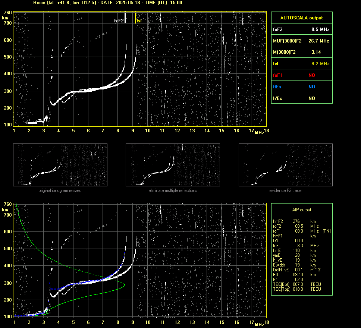Open the evidence F2 trace thumbnail
361x328 pixels.
(286, 165)
